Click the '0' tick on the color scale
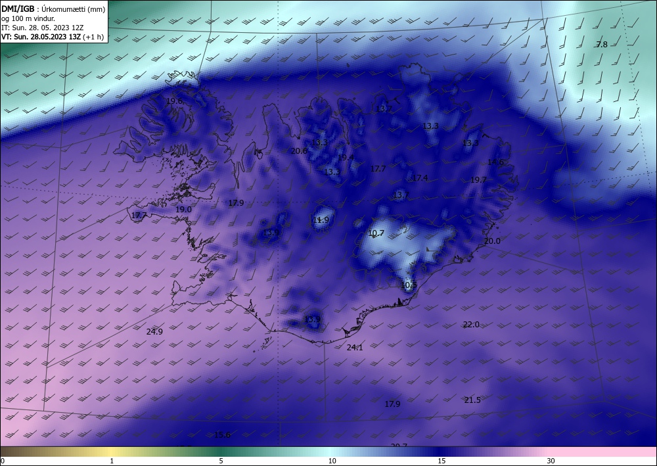Screen dimensions: 657x466 (x=3, y=461)
